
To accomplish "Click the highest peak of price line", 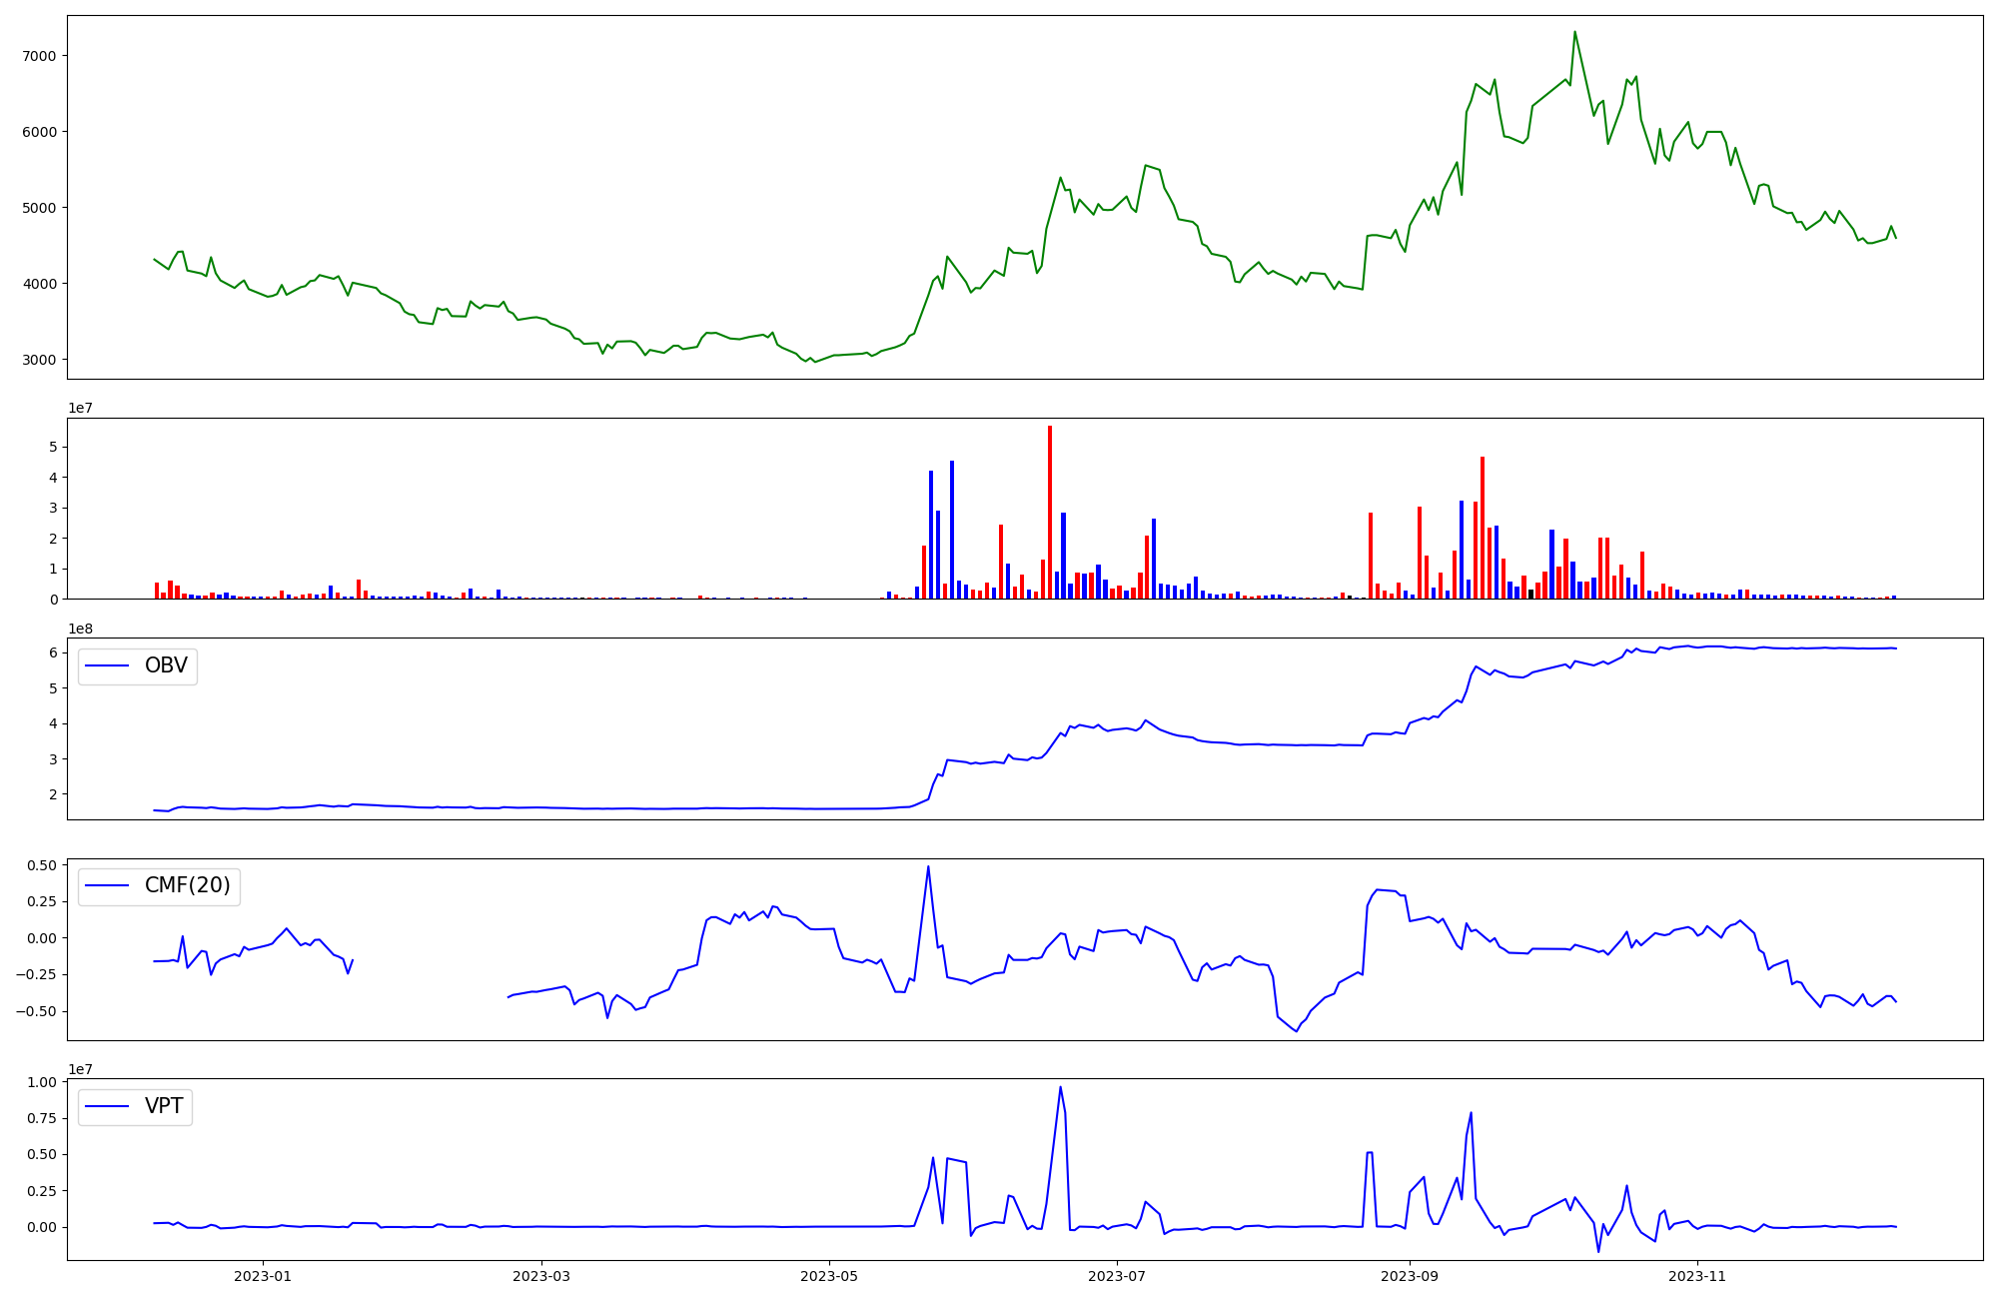I will point(1574,32).
